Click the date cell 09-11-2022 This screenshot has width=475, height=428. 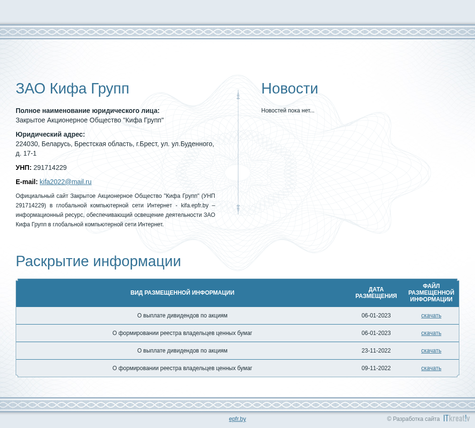(x=376, y=368)
